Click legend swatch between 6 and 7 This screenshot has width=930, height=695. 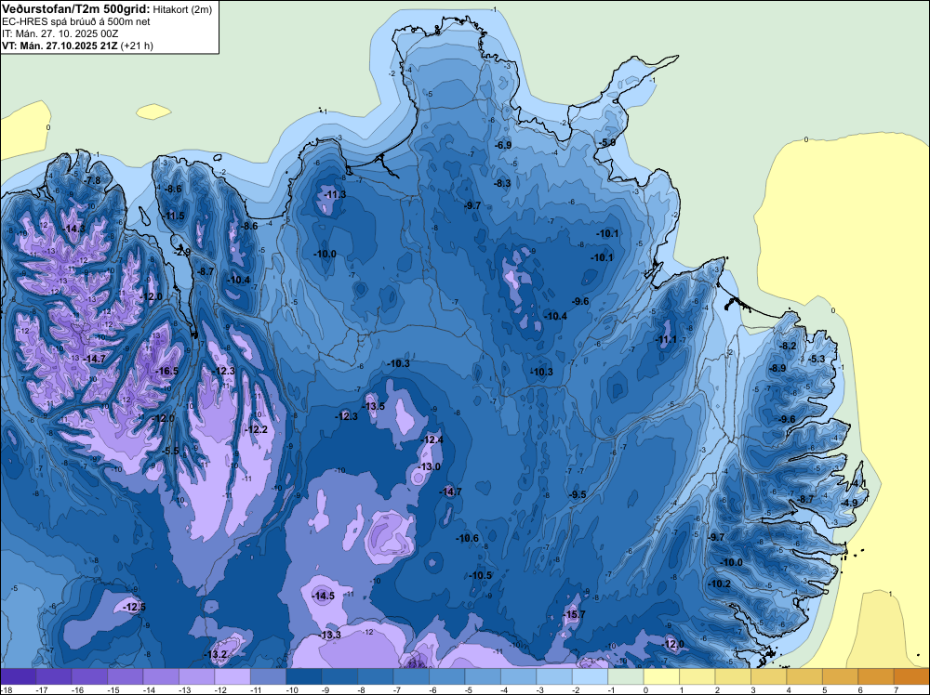pos(876,676)
